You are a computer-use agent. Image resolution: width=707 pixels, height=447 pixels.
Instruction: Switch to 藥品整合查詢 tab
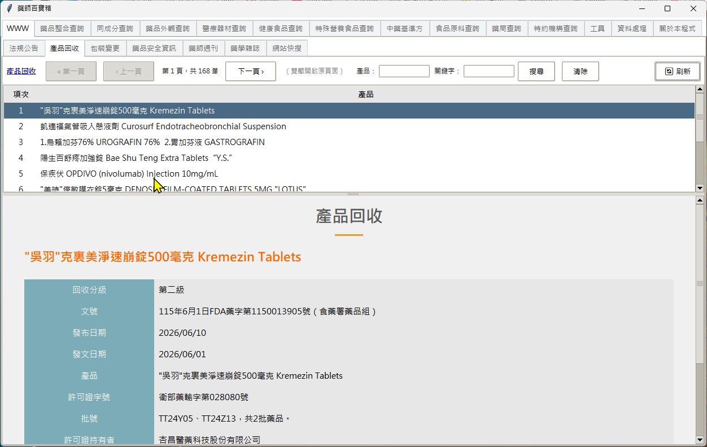coord(62,29)
